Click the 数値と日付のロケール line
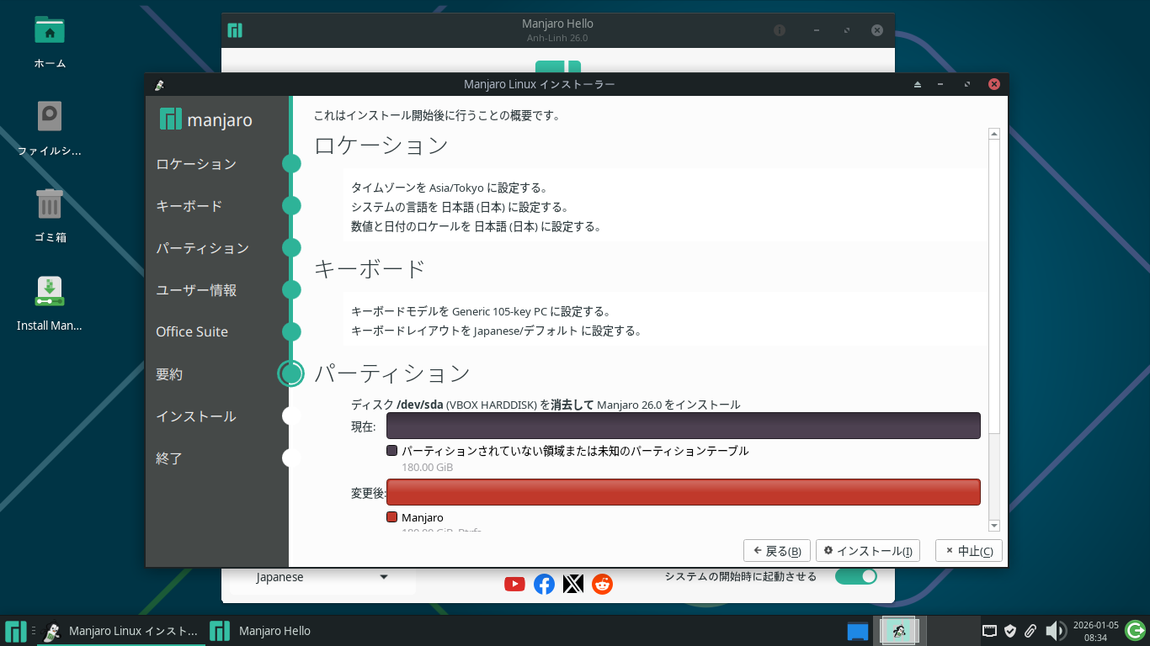This screenshot has height=646, width=1150. tap(476, 226)
